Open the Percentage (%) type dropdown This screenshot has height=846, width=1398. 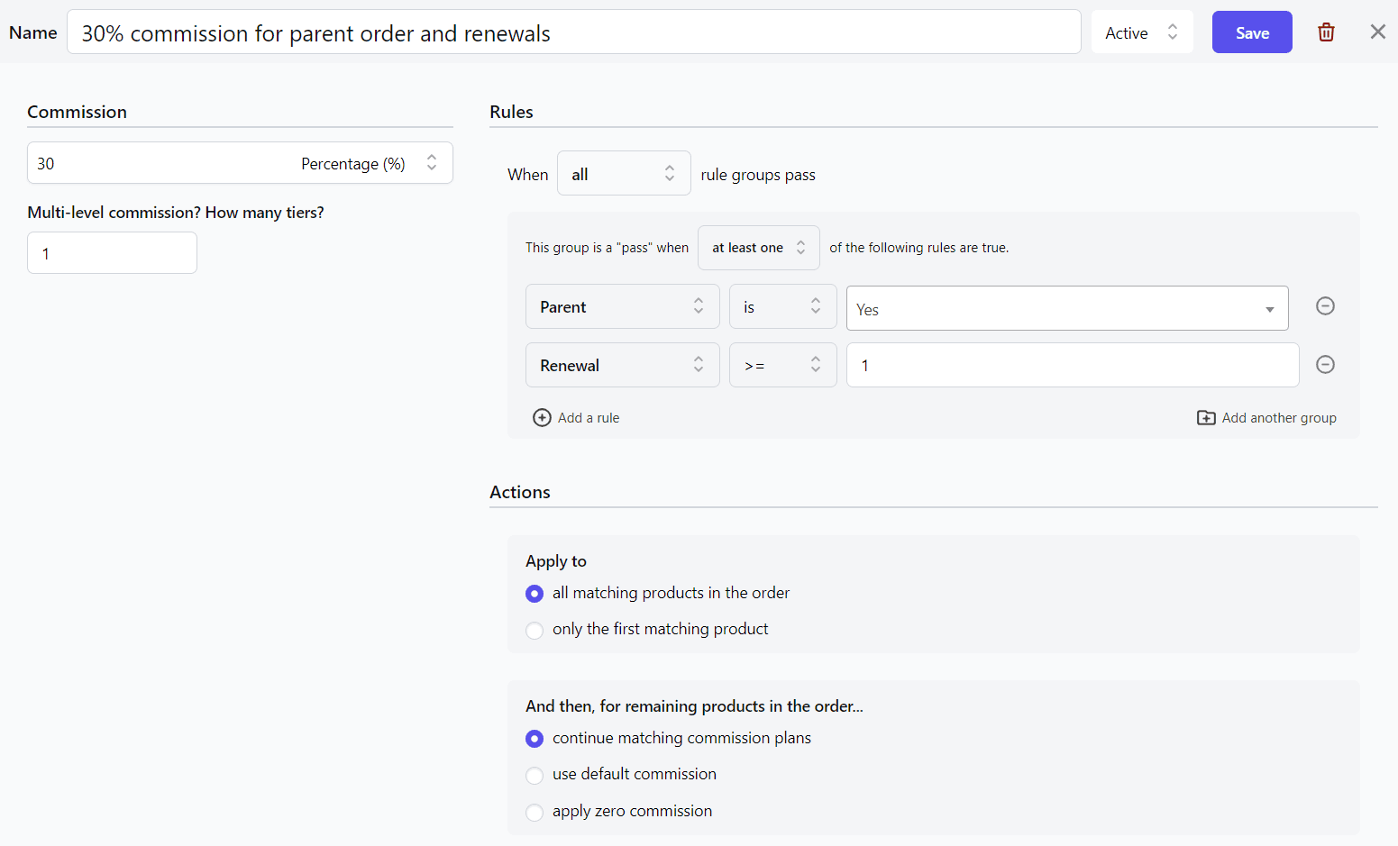click(370, 163)
